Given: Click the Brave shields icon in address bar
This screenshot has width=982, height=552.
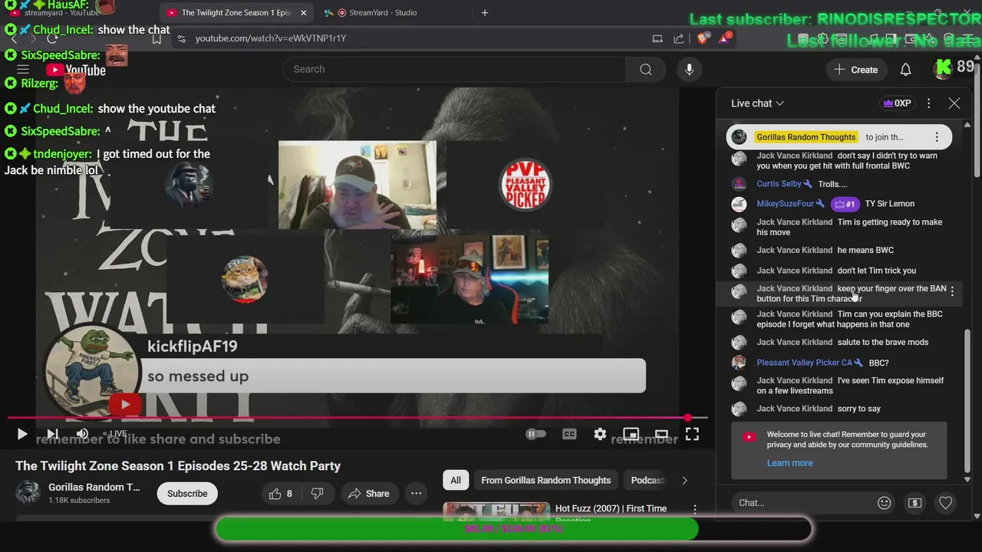Looking at the screenshot, I should click(x=701, y=38).
